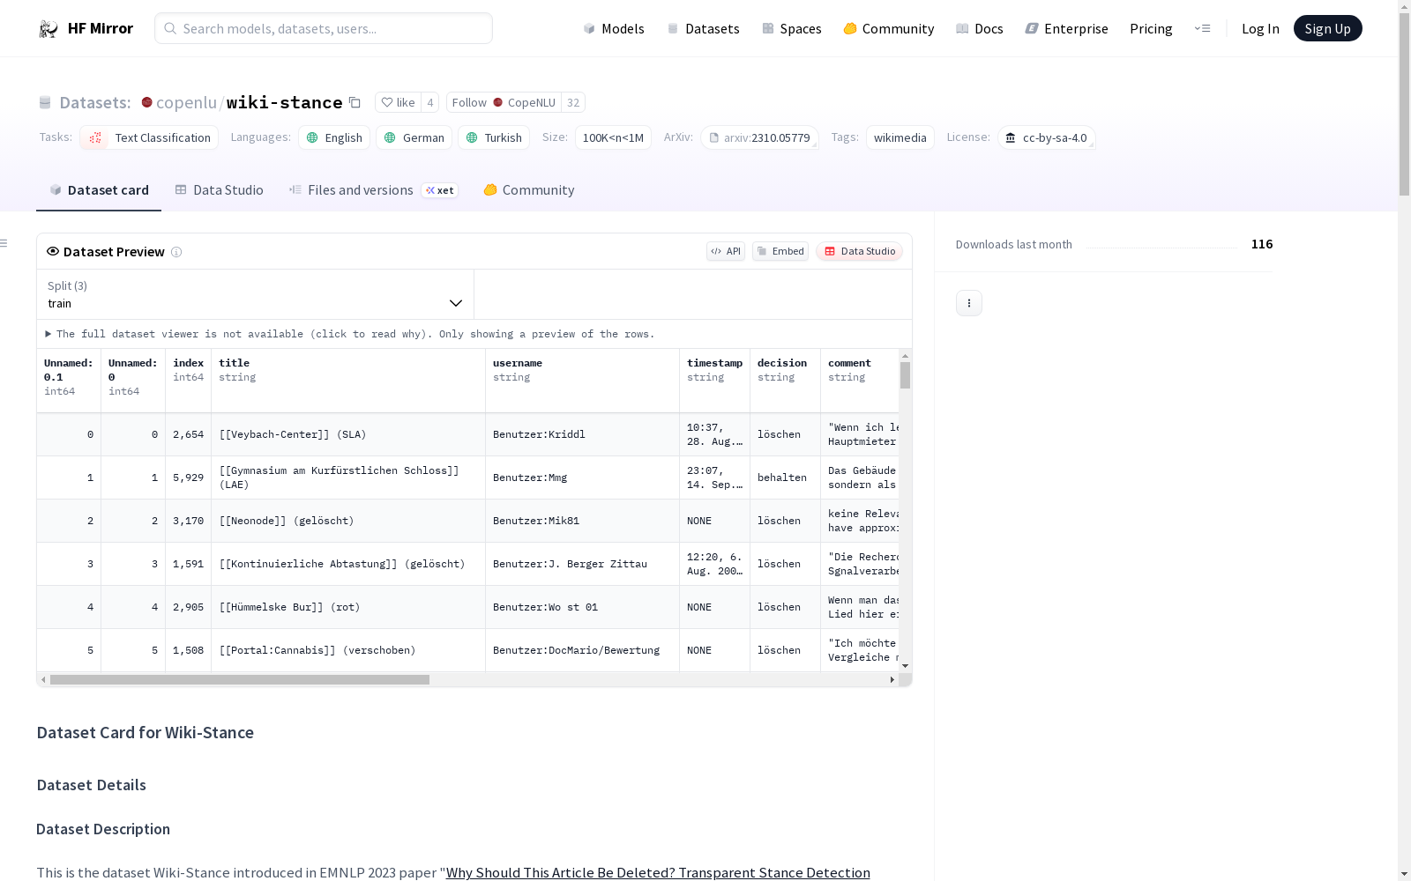Click the Sign Up button
The width and height of the screenshot is (1411, 881).
coord(1327,28)
